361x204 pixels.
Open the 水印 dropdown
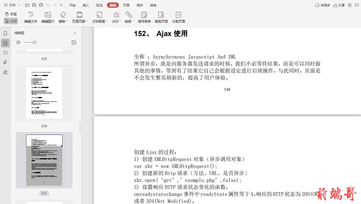[x=116, y=17]
